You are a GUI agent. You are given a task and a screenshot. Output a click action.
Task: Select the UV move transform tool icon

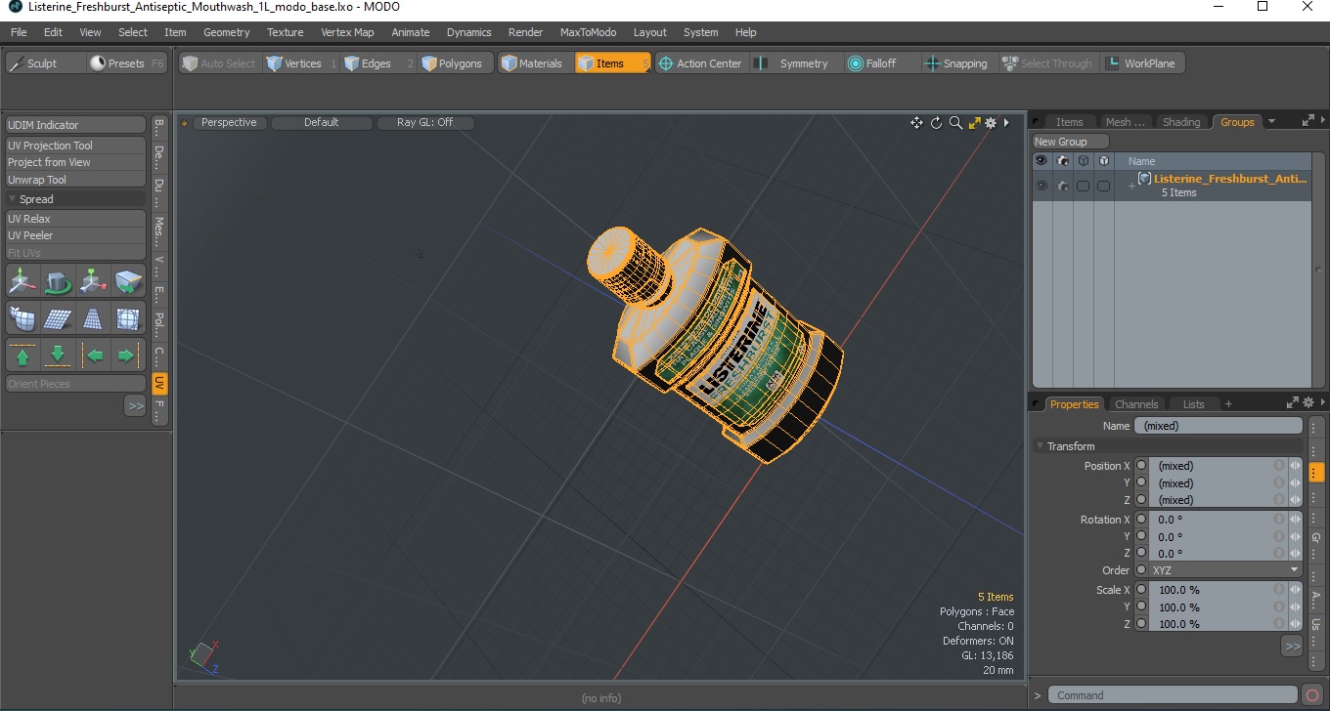click(x=22, y=281)
